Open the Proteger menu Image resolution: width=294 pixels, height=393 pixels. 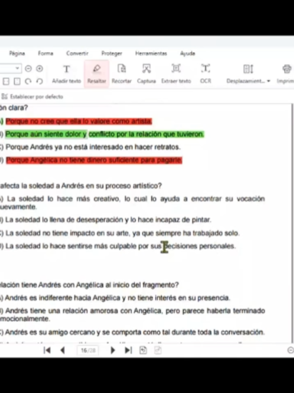point(111,53)
